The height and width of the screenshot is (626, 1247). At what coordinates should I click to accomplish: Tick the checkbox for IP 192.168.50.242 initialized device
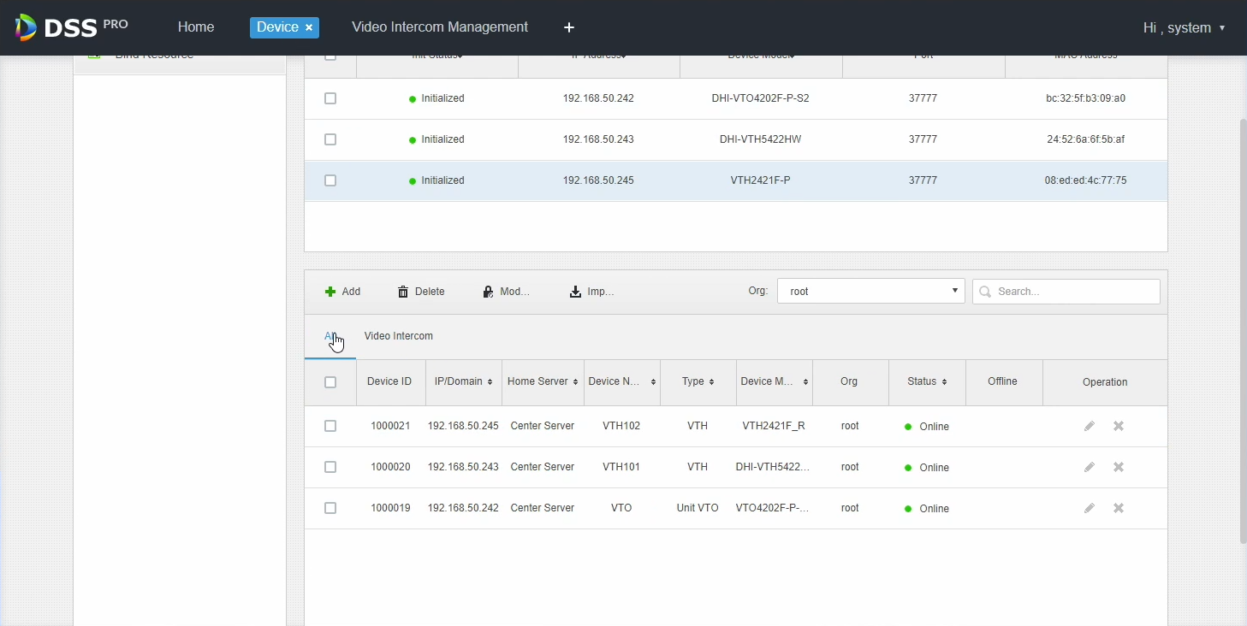click(330, 98)
